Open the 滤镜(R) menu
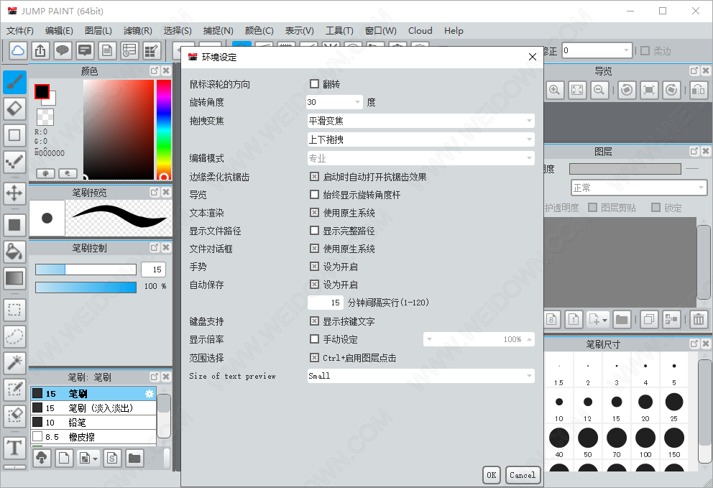 (x=138, y=30)
